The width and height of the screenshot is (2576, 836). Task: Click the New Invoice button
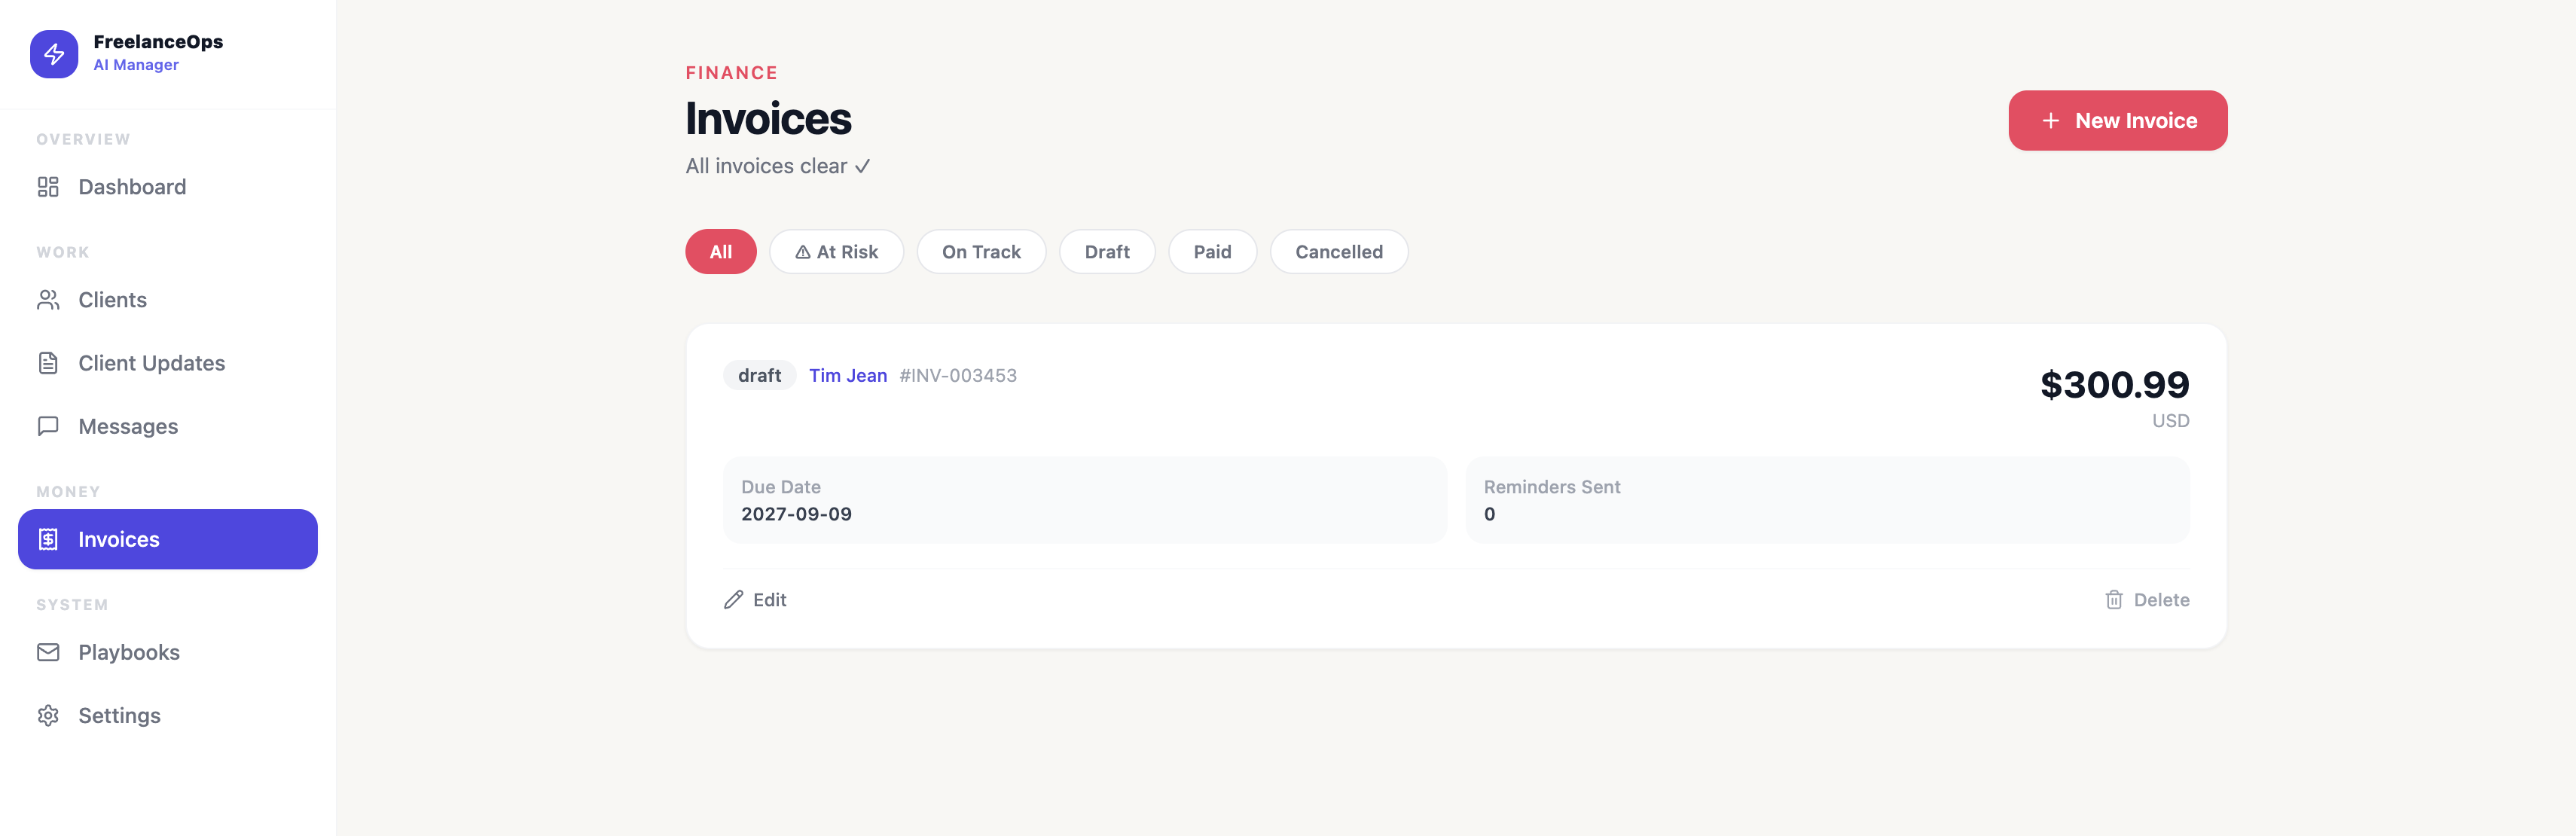tap(2118, 120)
